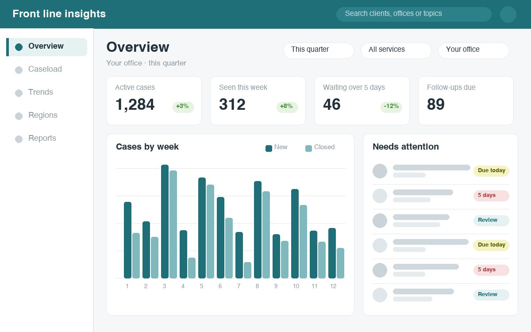Open avatar beside first Review item

[380, 221]
